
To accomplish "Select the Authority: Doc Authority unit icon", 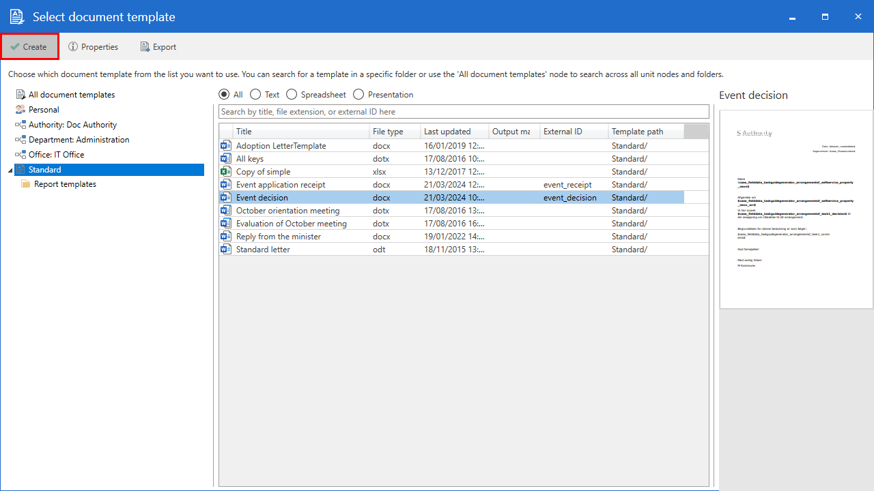I will click(20, 125).
